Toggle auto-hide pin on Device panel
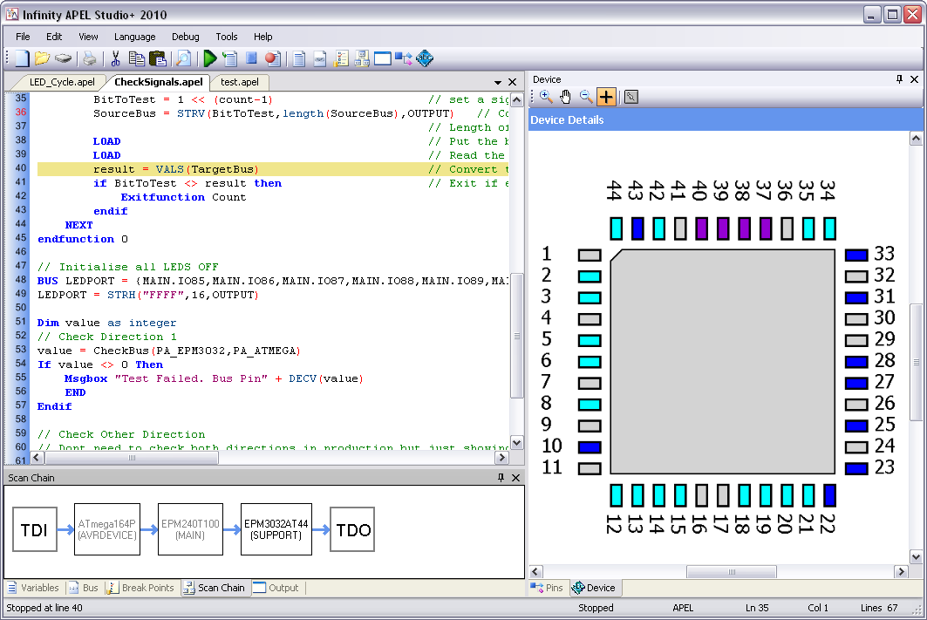927x620 pixels. (899, 79)
